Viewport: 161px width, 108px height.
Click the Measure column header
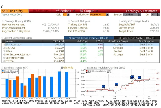[24, 41]
